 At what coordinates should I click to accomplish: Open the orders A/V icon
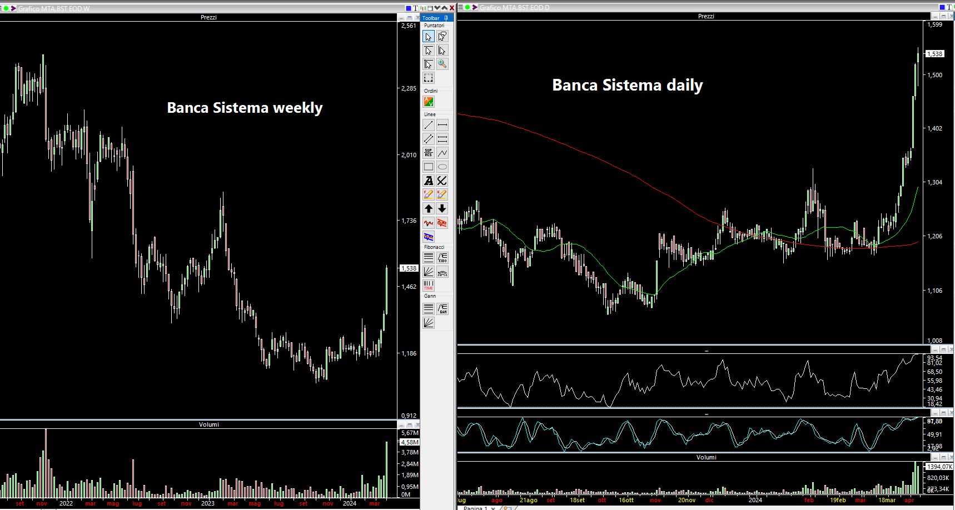[x=428, y=102]
